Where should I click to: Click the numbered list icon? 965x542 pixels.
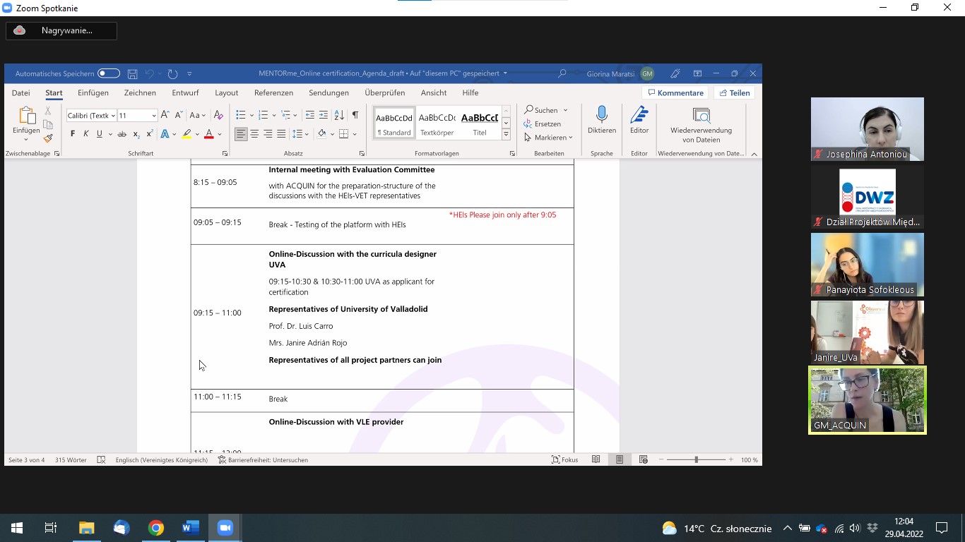pos(263,115)
